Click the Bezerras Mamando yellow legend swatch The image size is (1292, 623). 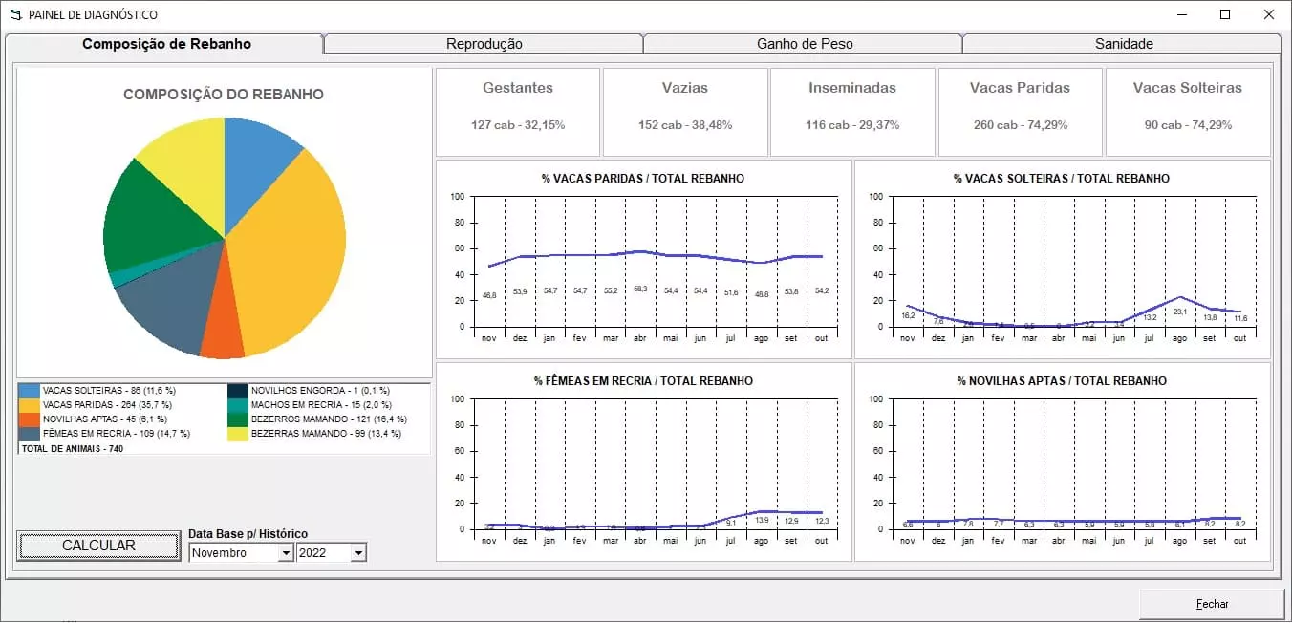(238, 434)
